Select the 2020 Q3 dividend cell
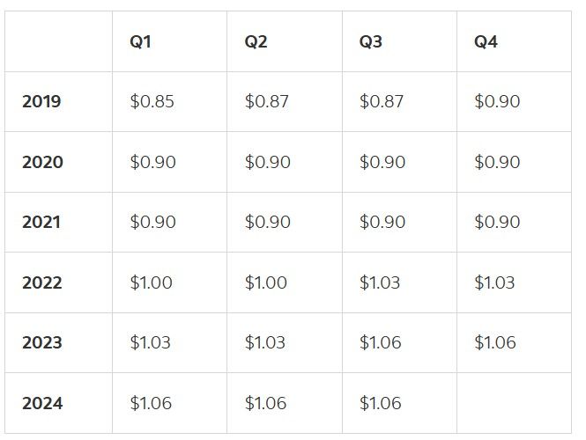 (382, 162)
